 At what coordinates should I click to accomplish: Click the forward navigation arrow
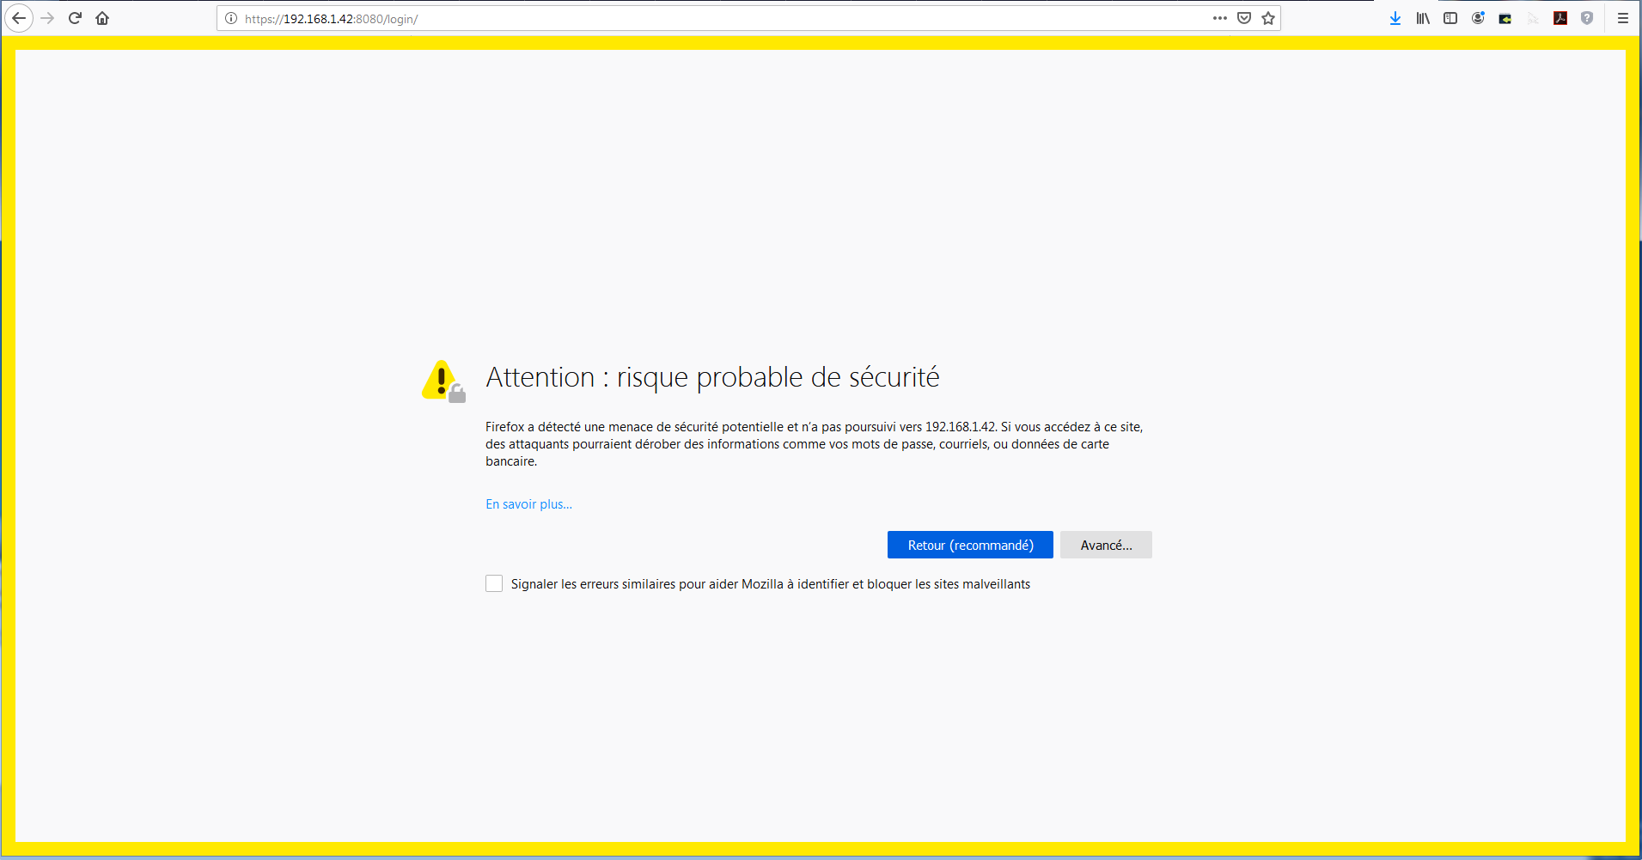[47, 18]
